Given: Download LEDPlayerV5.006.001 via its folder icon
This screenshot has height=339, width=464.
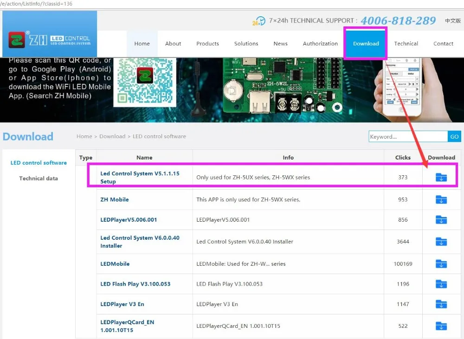Looking at the screenshot, I should [441, 220].
